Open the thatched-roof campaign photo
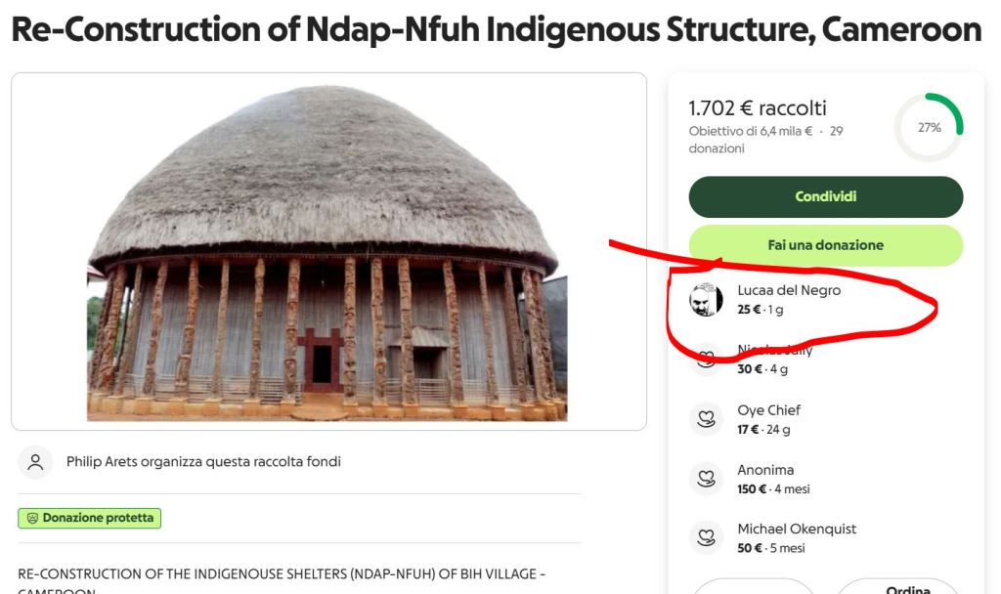This screenshot has width=1001, height=594. (327, 251)
